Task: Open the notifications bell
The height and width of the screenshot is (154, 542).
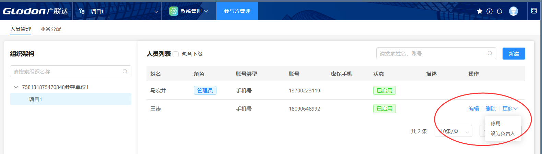Action: coord(499,11)
